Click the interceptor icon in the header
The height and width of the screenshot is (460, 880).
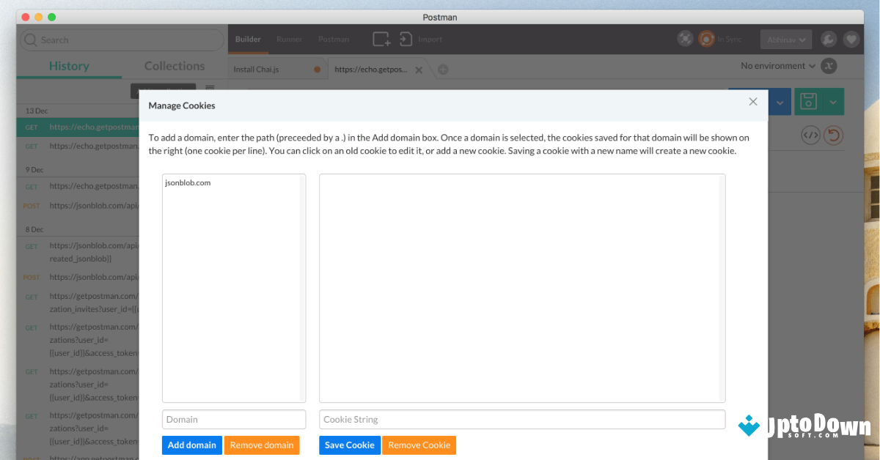click(685, 38)
